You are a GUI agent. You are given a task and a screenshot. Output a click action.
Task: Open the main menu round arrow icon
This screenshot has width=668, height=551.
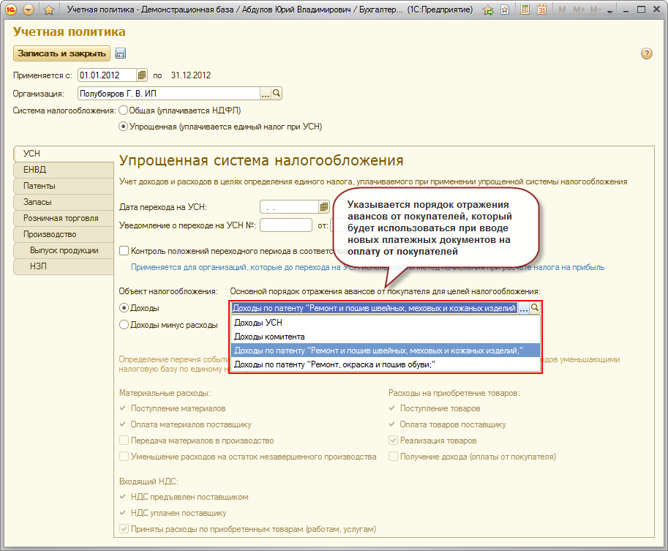click(29, 10)
